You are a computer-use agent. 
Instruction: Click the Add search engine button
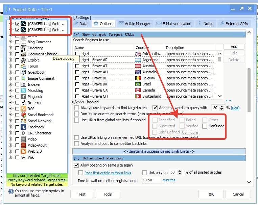tap(234, 47)
